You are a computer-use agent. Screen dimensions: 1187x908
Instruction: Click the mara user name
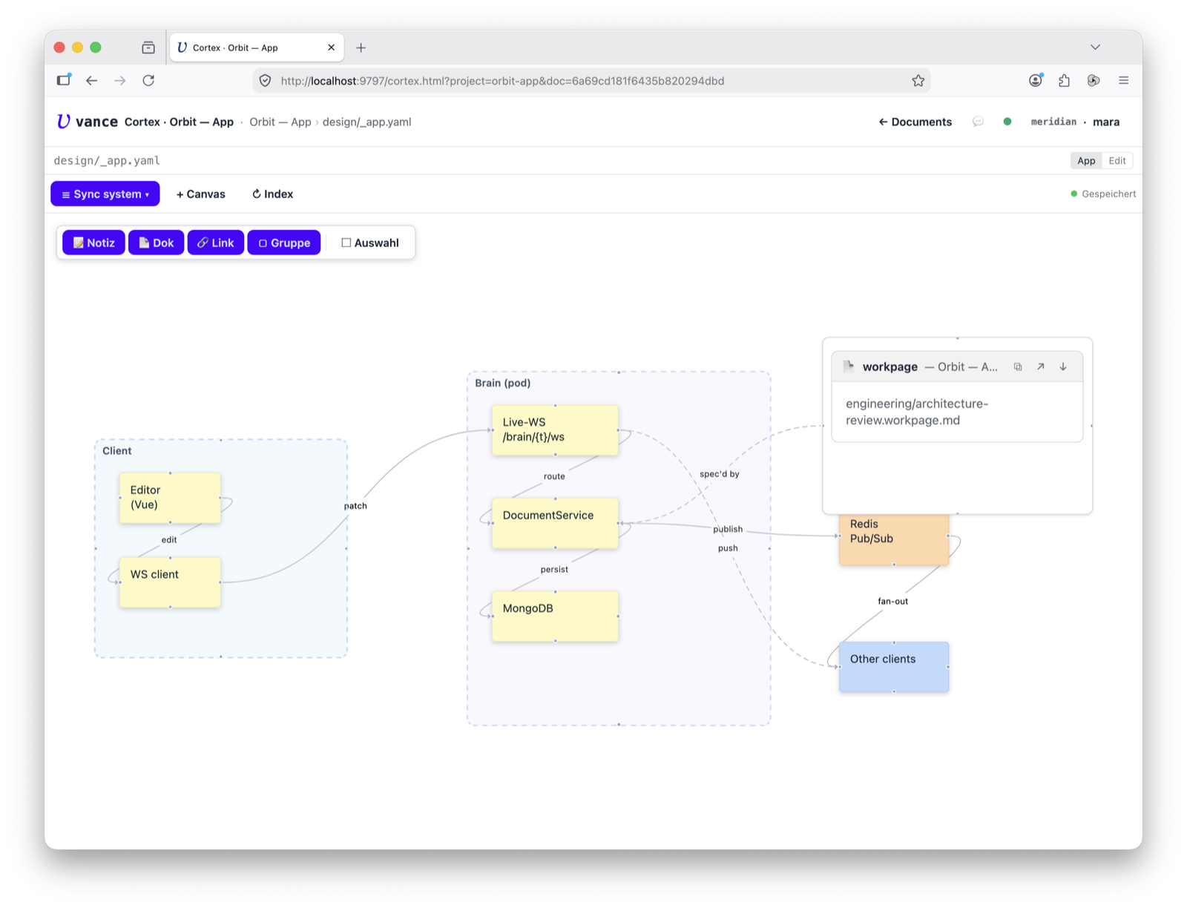pyautogui.click(x=1106, y=122)
